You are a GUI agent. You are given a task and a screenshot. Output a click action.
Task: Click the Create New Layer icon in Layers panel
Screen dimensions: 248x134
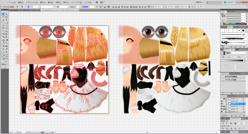pyautogui.click(x=240, y=116)
